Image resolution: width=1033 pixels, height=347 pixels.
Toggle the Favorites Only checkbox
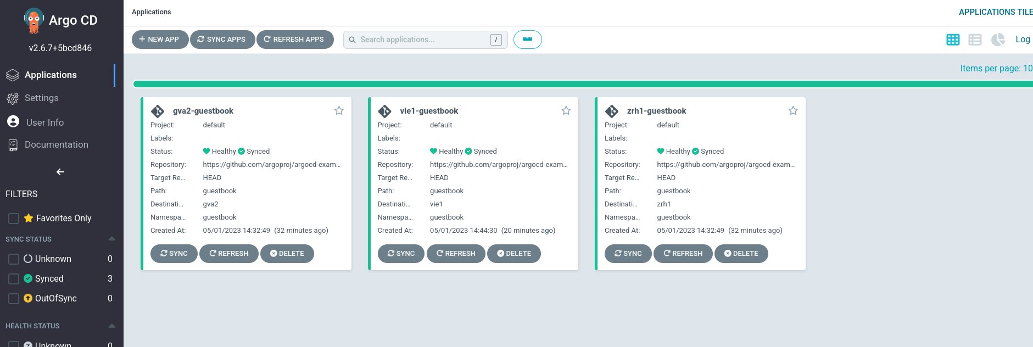coord(14,219)
